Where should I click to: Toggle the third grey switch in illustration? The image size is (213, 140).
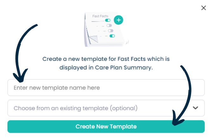111,30
